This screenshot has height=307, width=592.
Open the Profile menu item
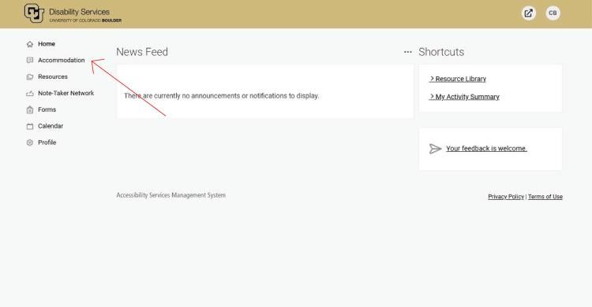[47, 142]
